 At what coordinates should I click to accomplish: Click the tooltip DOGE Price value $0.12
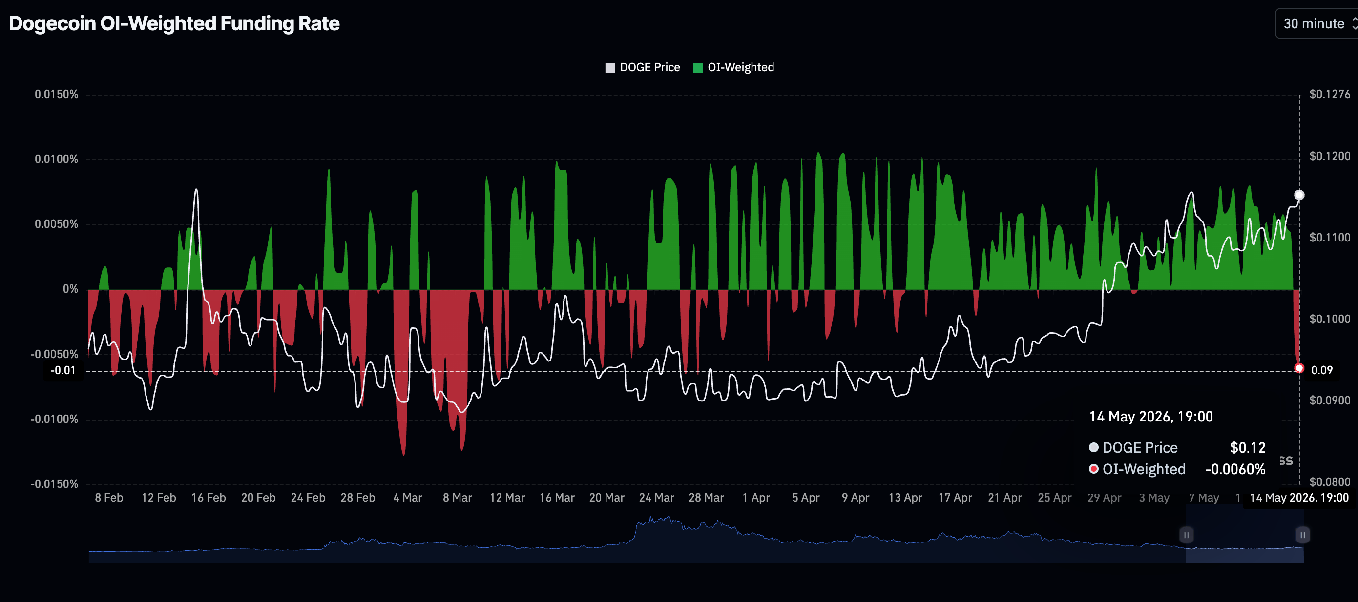[x=1248, y=448]
